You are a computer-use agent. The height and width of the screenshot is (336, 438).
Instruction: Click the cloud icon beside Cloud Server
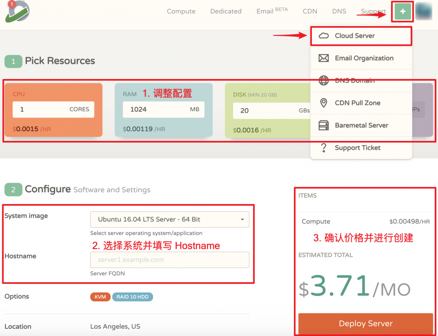tap(323, 36)
